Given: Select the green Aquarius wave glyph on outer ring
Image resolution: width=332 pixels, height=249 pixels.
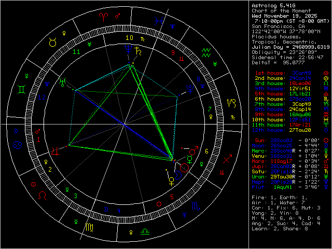Looking at the screenshot, I should click(206, 52).
